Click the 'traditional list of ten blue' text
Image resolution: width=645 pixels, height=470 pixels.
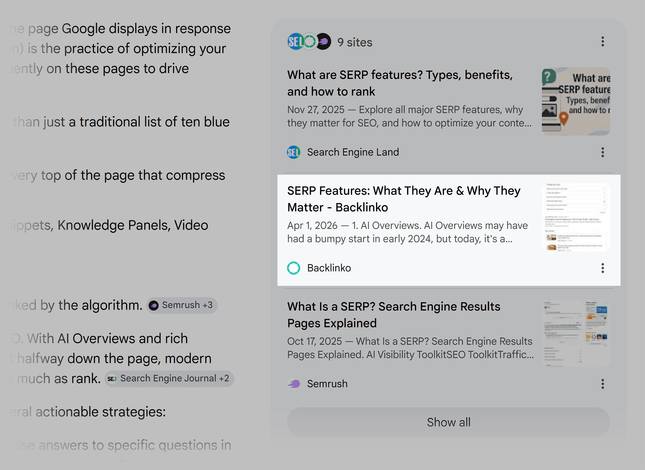pyautogui.click(x=155, y=122)
